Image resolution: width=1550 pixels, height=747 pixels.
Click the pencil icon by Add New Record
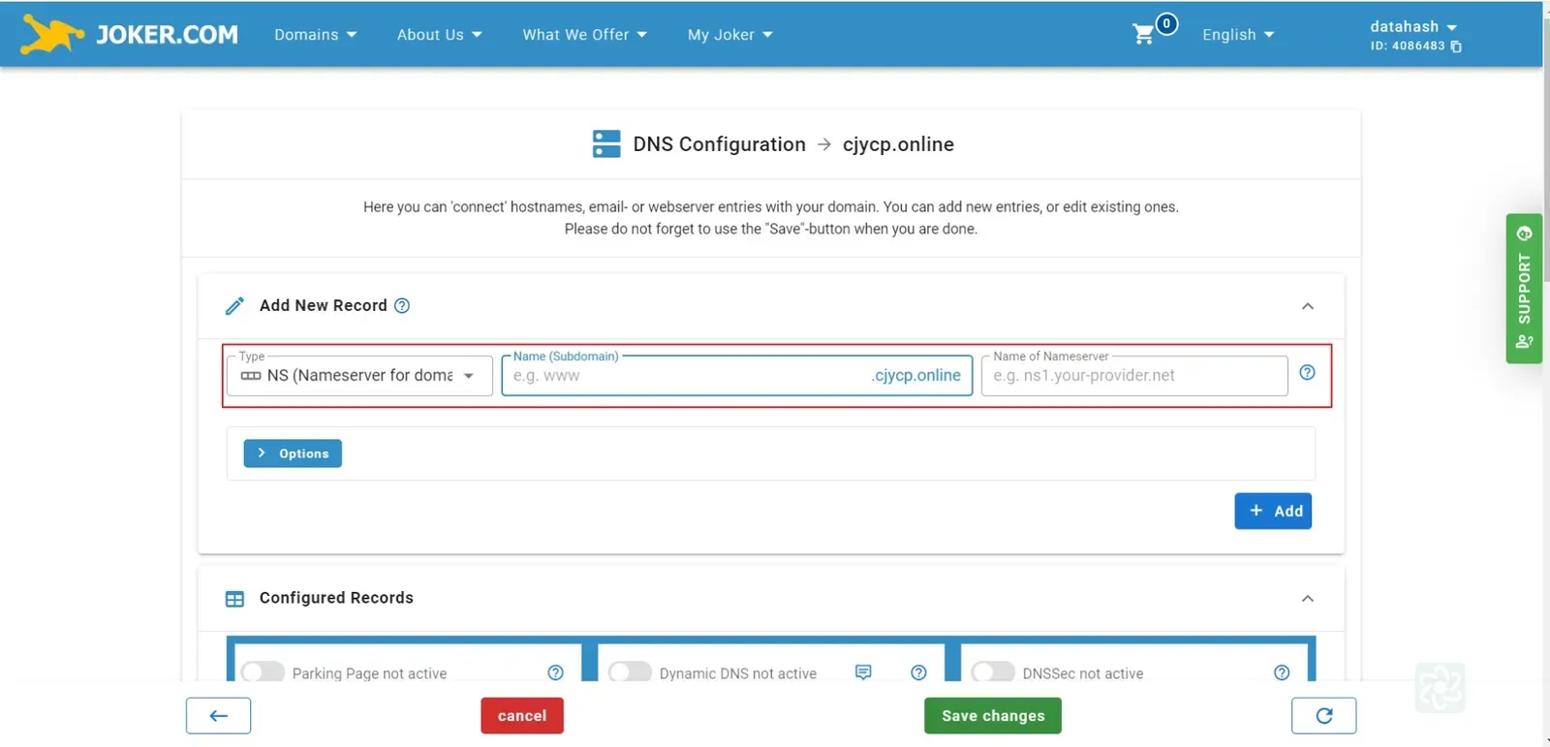234,306
